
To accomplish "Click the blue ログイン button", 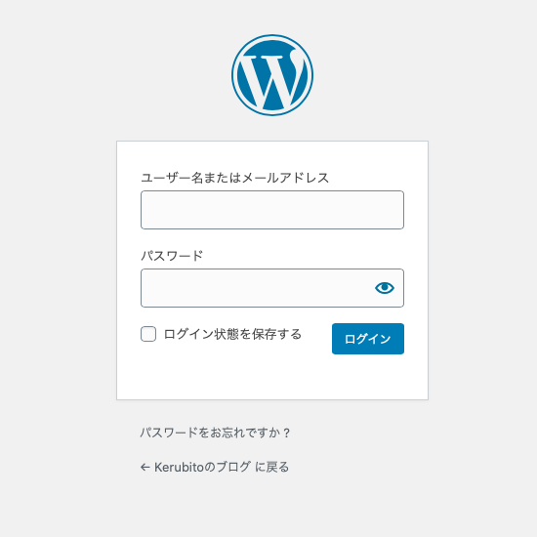I will (x=368, y=339).
